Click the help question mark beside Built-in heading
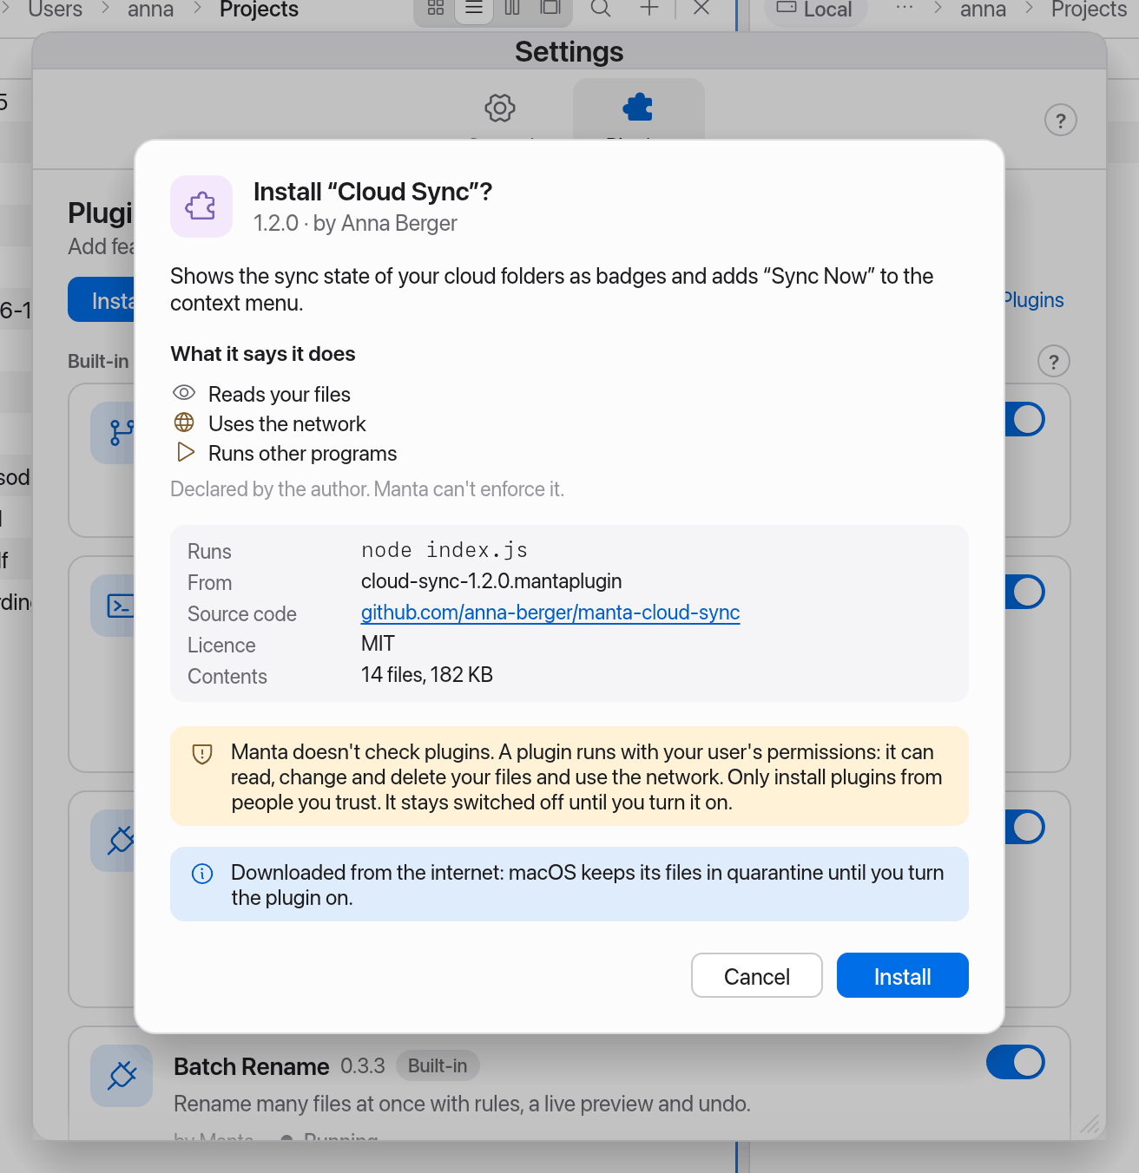Viewport: 1139px width, 1173px height. tap(1054, 362)
